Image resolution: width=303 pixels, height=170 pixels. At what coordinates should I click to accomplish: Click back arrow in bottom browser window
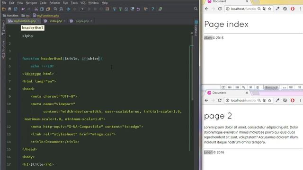206,100
